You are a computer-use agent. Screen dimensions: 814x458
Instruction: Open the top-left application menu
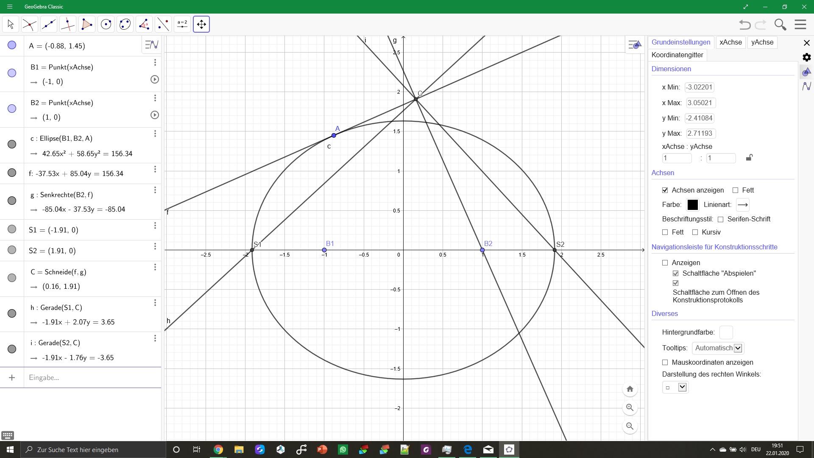pos(10,7)
